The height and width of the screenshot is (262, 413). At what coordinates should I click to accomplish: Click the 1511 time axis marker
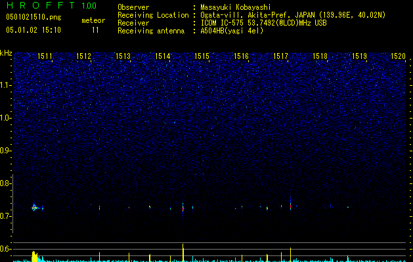point(45,56)
